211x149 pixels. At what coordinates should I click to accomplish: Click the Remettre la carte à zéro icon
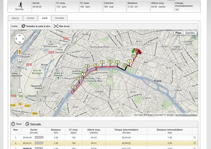pos(23,26)
